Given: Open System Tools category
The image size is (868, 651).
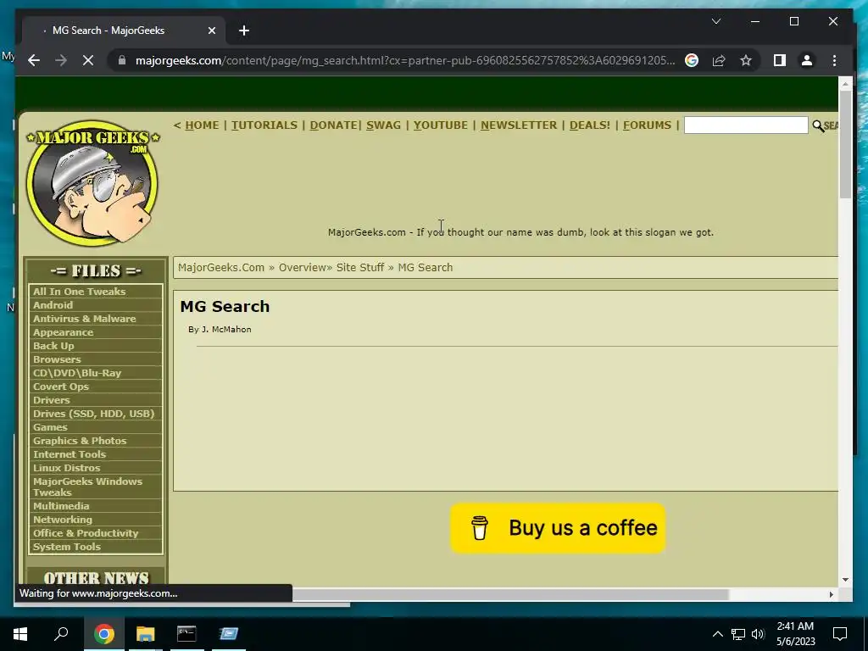Looking at the screenshot, I should click(x=66, y=547).
